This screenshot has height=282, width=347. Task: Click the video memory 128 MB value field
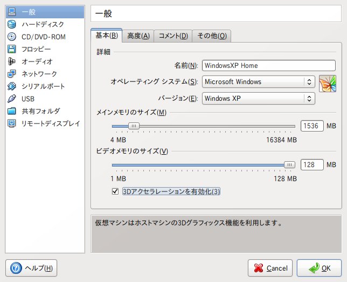coord(312,164)
